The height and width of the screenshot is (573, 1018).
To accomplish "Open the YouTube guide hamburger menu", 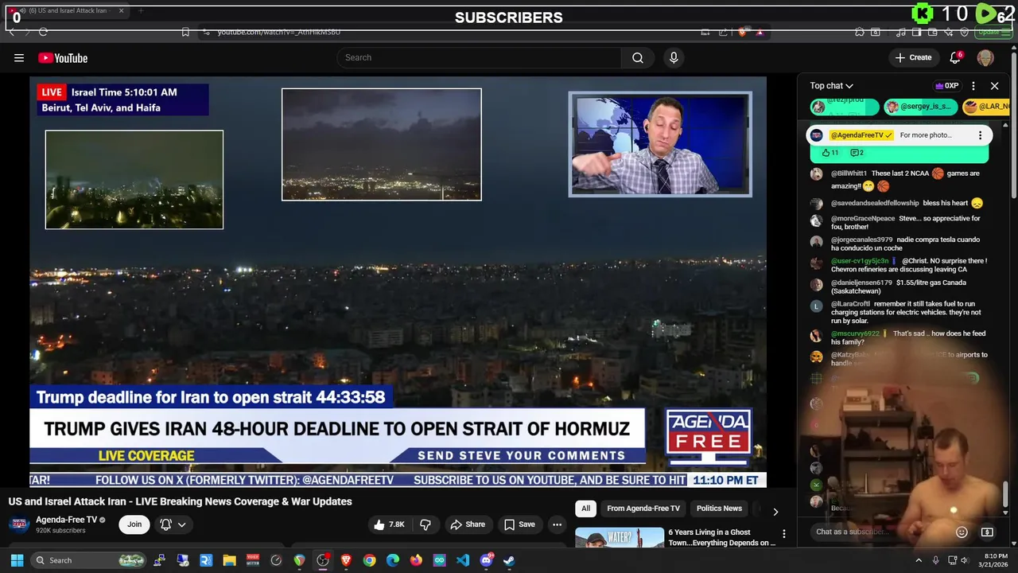I will (19, 57).
